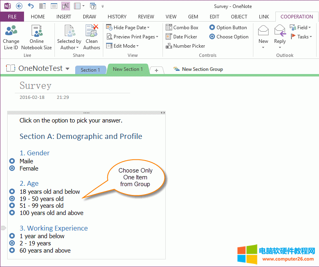Open the GEM ribbon tab
The image size is (319, 267).
[193, 16]
